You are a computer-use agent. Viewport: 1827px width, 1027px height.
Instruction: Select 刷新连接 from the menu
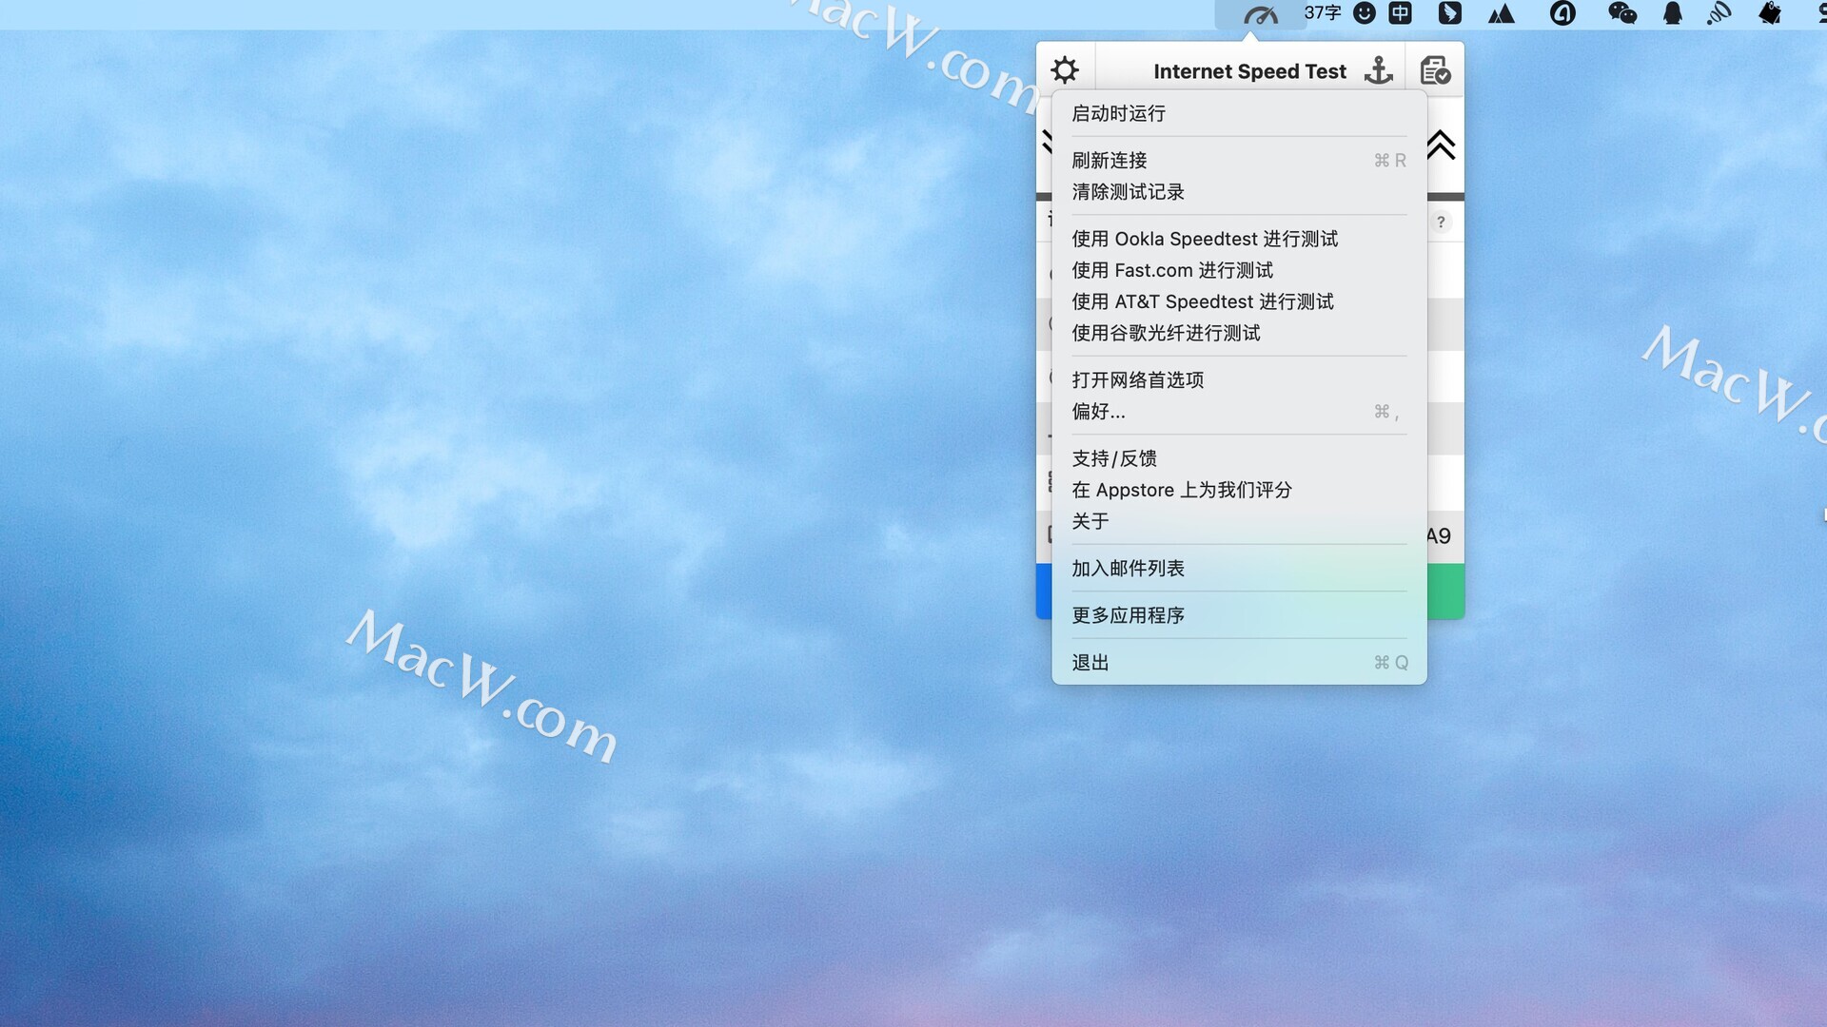pos(1239,161)
